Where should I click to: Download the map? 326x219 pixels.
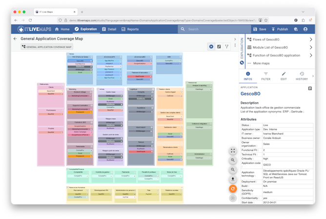pos(233,179)
